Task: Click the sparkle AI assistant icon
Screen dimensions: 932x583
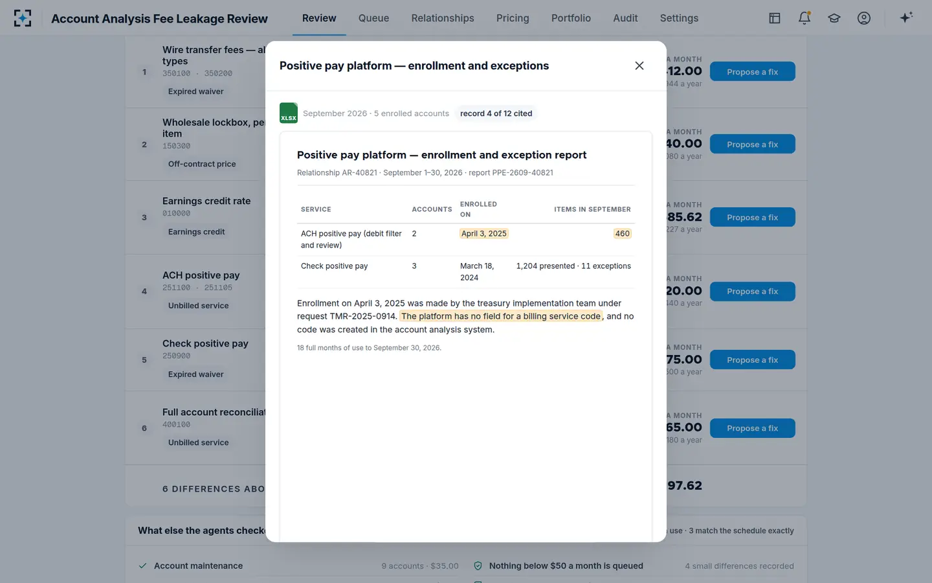Action: [x=906, y=17]
